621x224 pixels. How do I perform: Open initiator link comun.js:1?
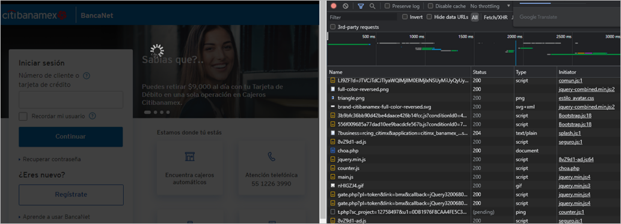pos(570,80)
